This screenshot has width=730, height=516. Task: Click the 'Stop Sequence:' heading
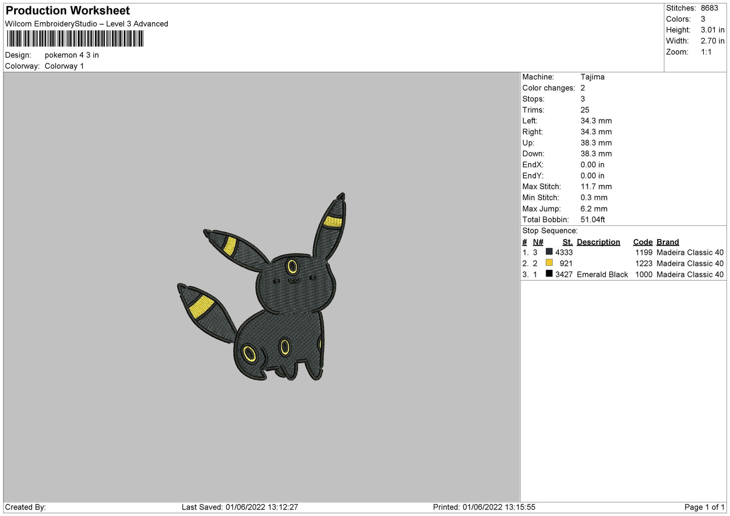(550, 231)
